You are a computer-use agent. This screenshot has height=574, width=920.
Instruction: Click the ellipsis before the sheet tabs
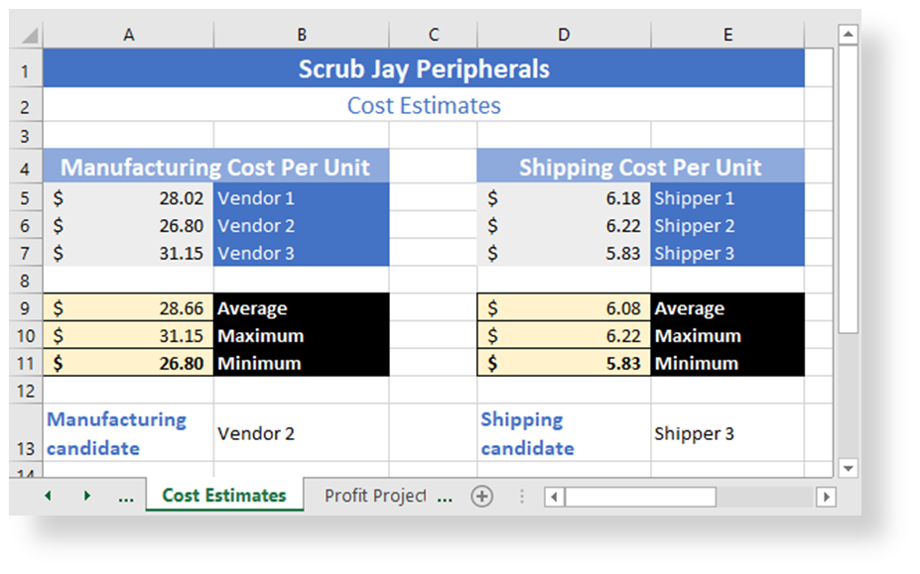(127, 495)
